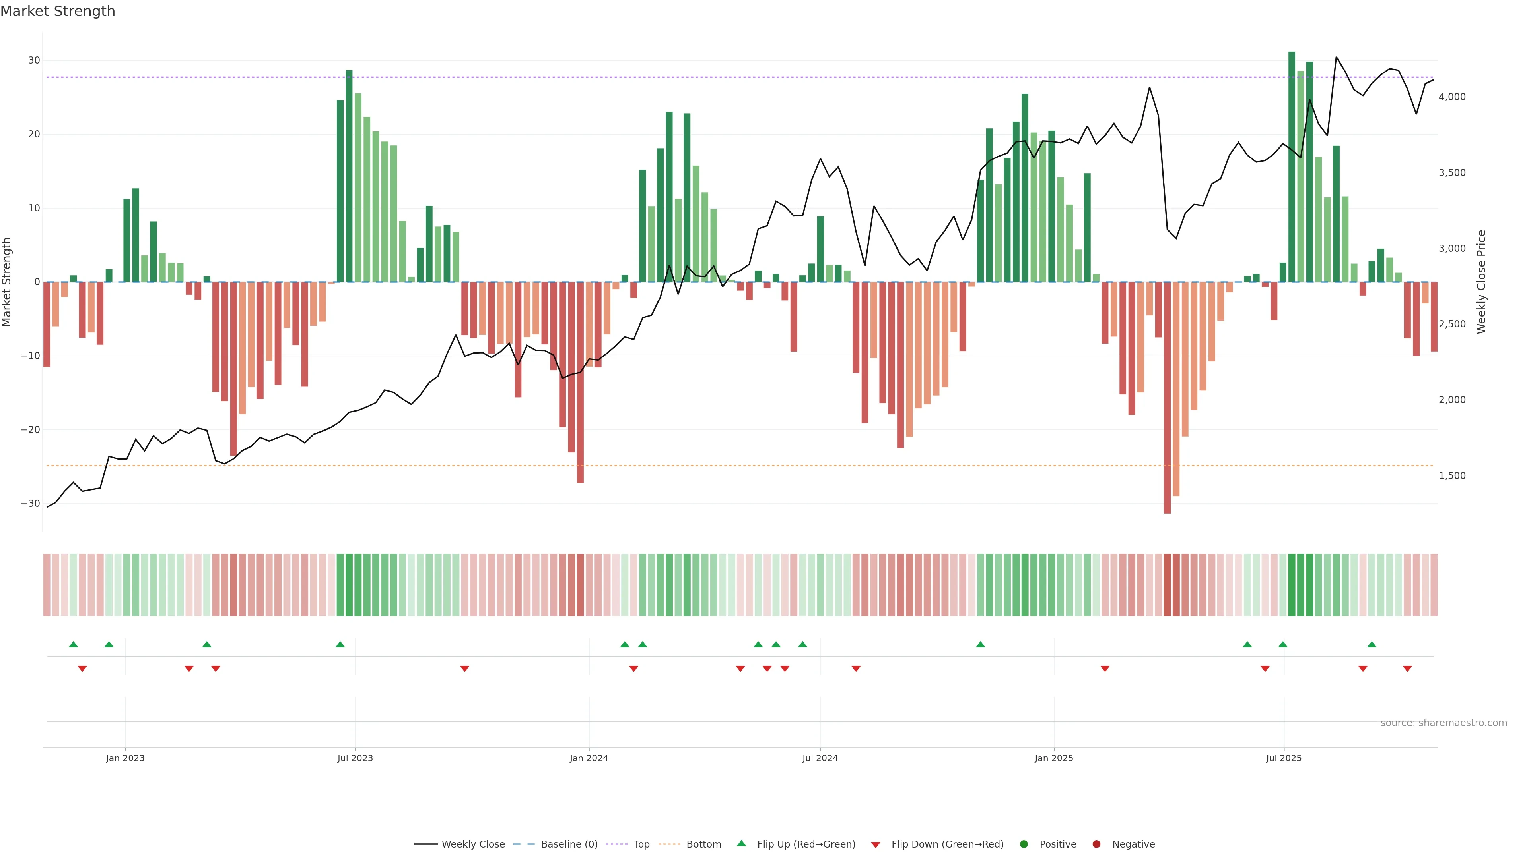Click the Positive green circle legend icon

pos(1024,844)
